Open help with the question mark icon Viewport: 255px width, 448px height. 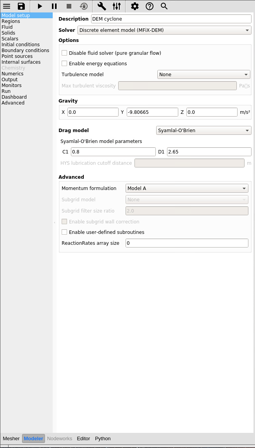pyautogui.click(x=149, y=6)
